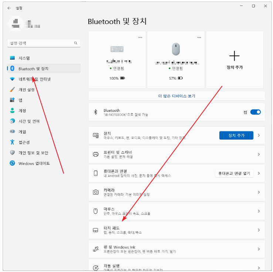Open 마우스 settings row
The image size is (273, 272).
click(176, 211)
